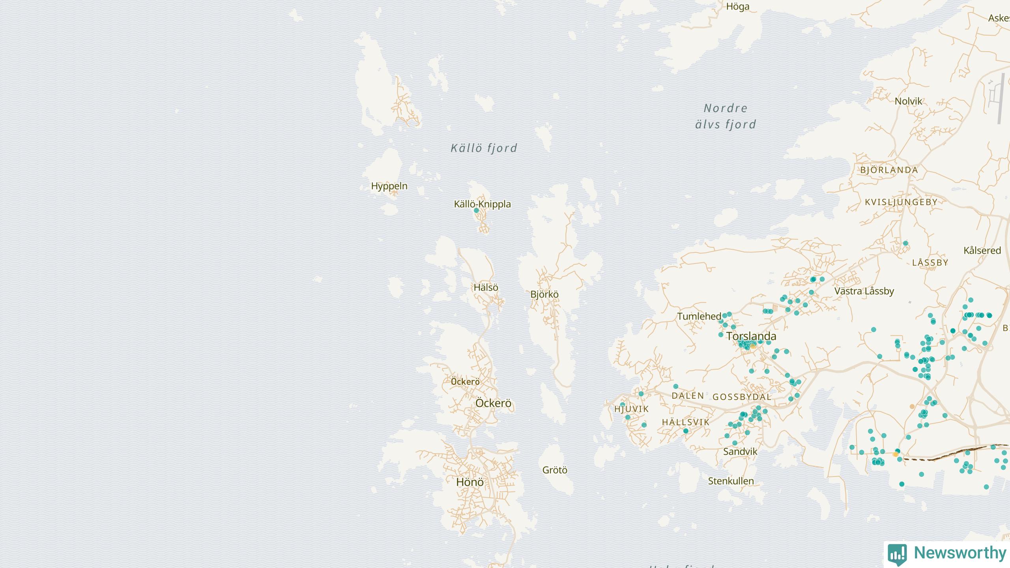Image resolution: width=1010 pixels, height=568 pixels.
Task: Click the teal dot pair left of Västra Låssby
Action: [x=813, y=279]
